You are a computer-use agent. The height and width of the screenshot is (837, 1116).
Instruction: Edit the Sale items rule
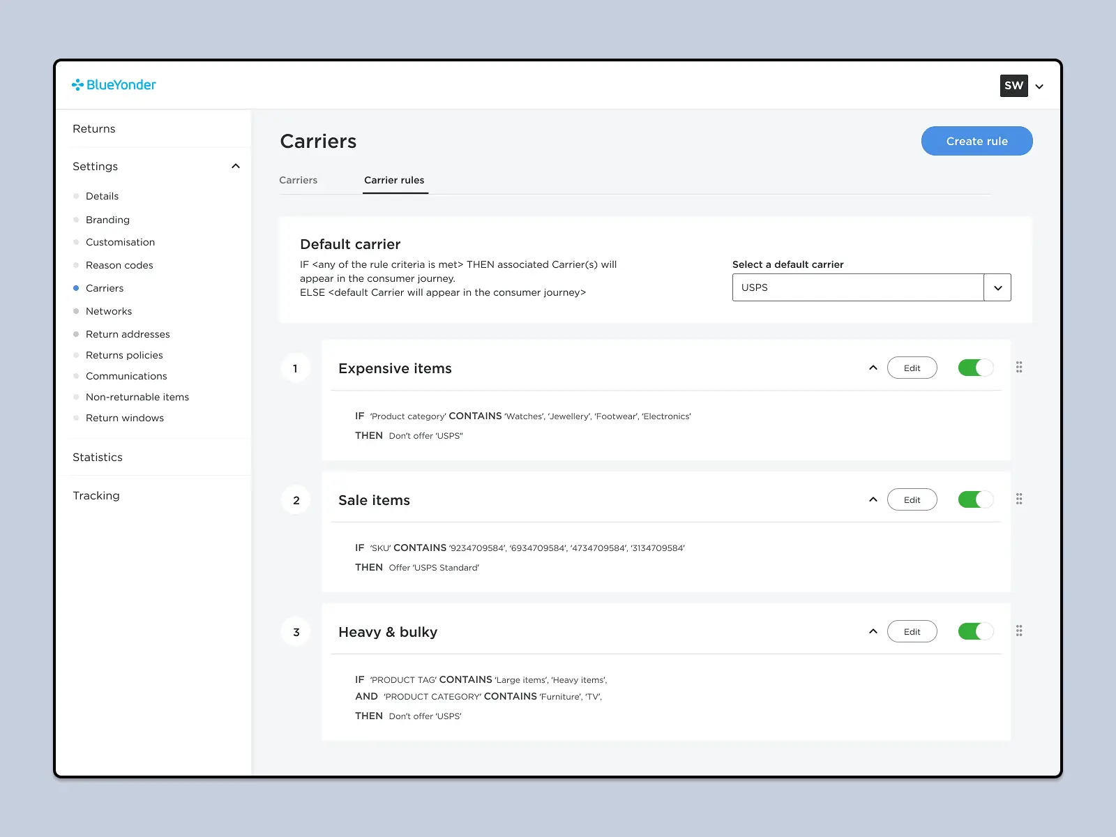[x=912, y=499]
